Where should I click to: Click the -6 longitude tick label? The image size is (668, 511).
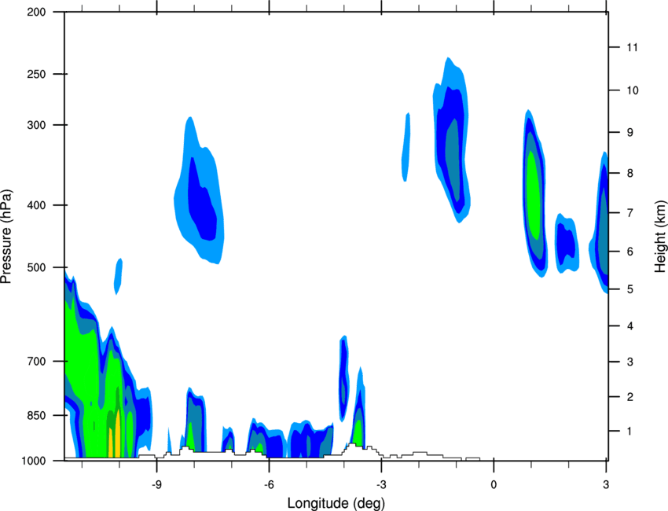(269, 485)
